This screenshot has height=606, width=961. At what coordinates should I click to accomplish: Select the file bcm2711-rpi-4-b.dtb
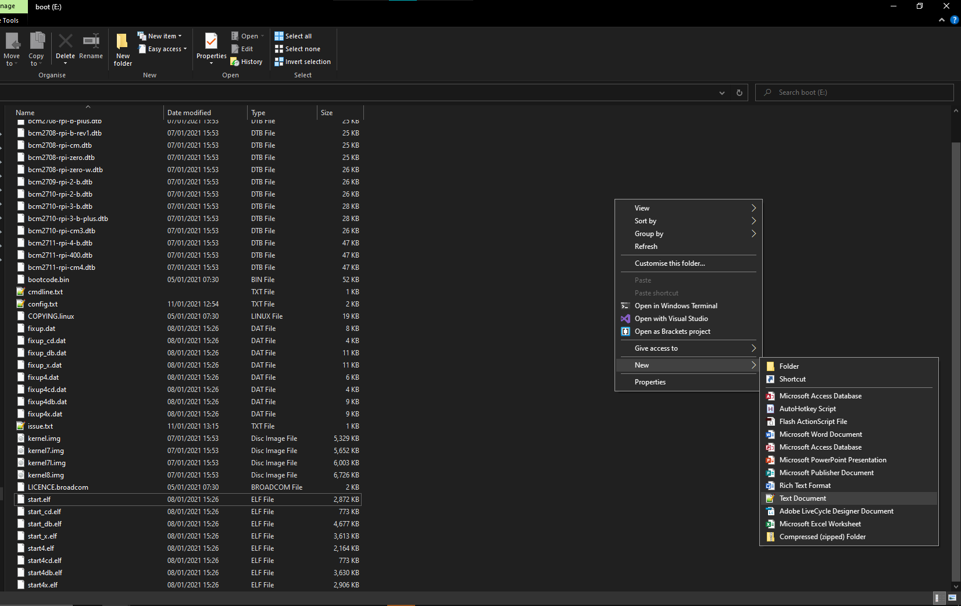click(187, 243)
